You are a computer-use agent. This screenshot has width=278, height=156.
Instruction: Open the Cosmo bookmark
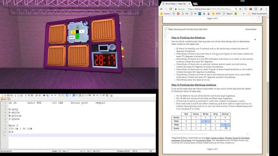point(165,13)
